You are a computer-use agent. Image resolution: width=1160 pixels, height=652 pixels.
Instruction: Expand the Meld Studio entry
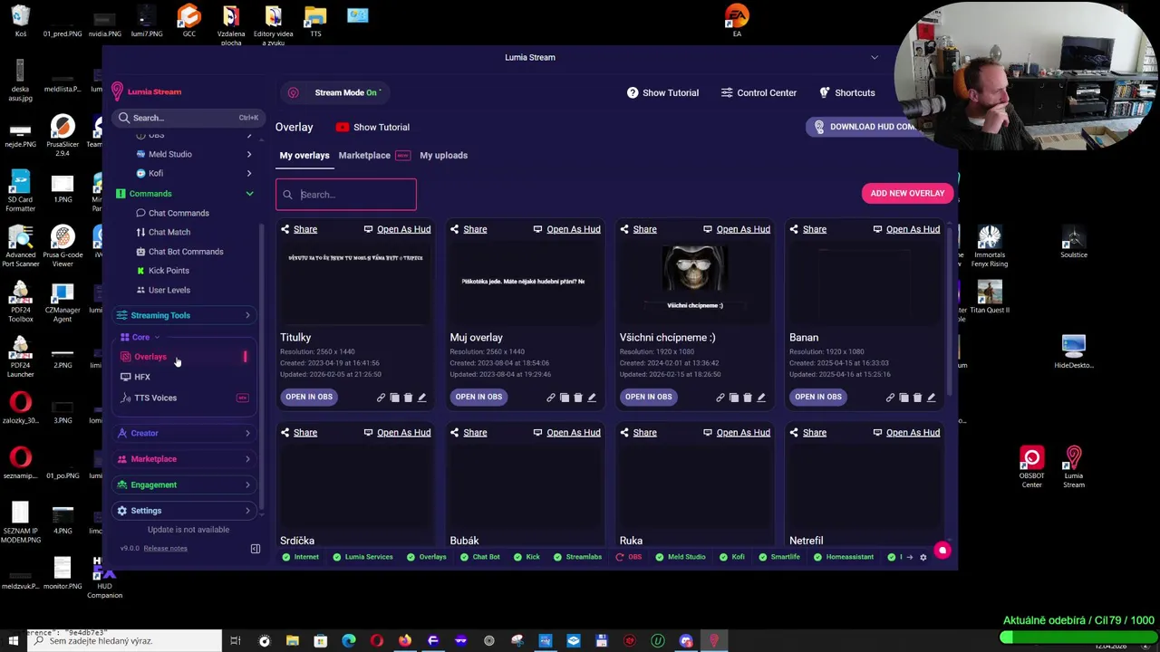point(249,154)
